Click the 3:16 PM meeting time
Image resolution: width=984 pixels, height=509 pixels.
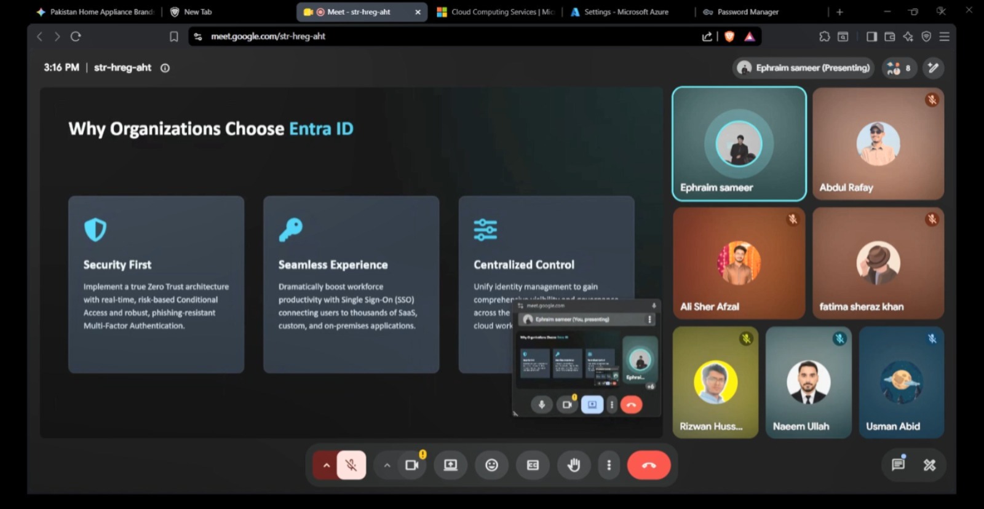pyautogui.click(x=61, y=68)
